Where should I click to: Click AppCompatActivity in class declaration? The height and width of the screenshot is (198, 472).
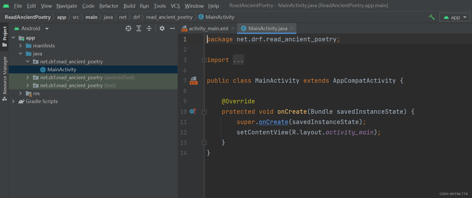point(364,81)
